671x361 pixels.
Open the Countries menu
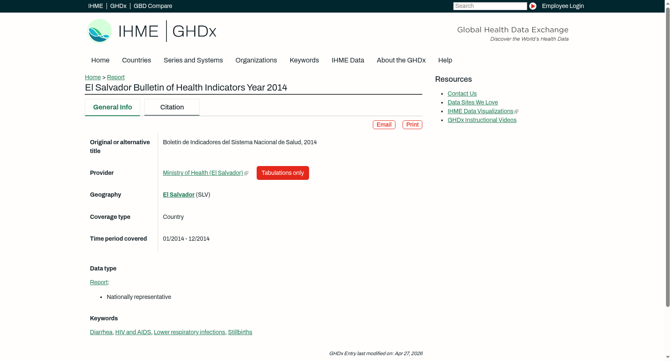point(136,60)
